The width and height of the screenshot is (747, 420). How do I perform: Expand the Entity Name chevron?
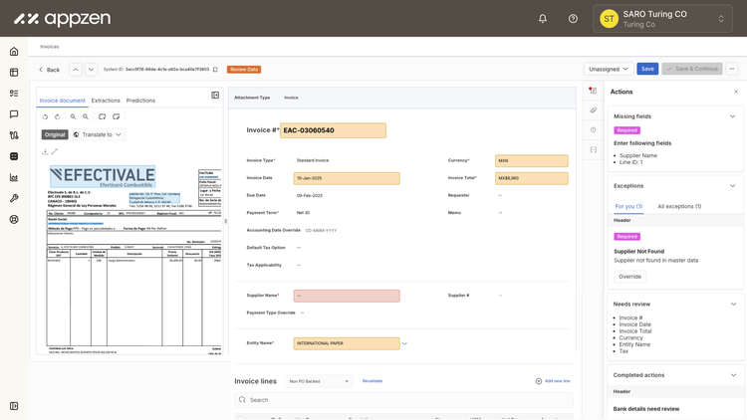click(404, 343)
